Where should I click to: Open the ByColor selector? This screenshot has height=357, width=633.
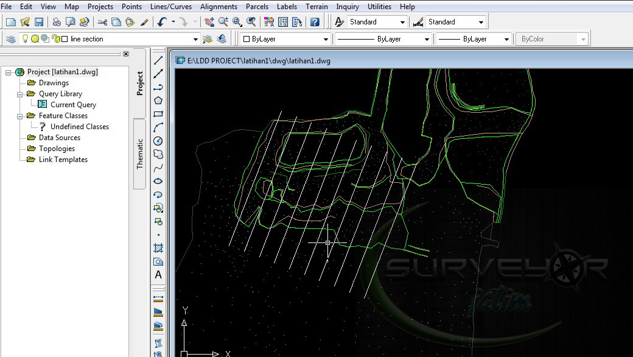[548, 38]
